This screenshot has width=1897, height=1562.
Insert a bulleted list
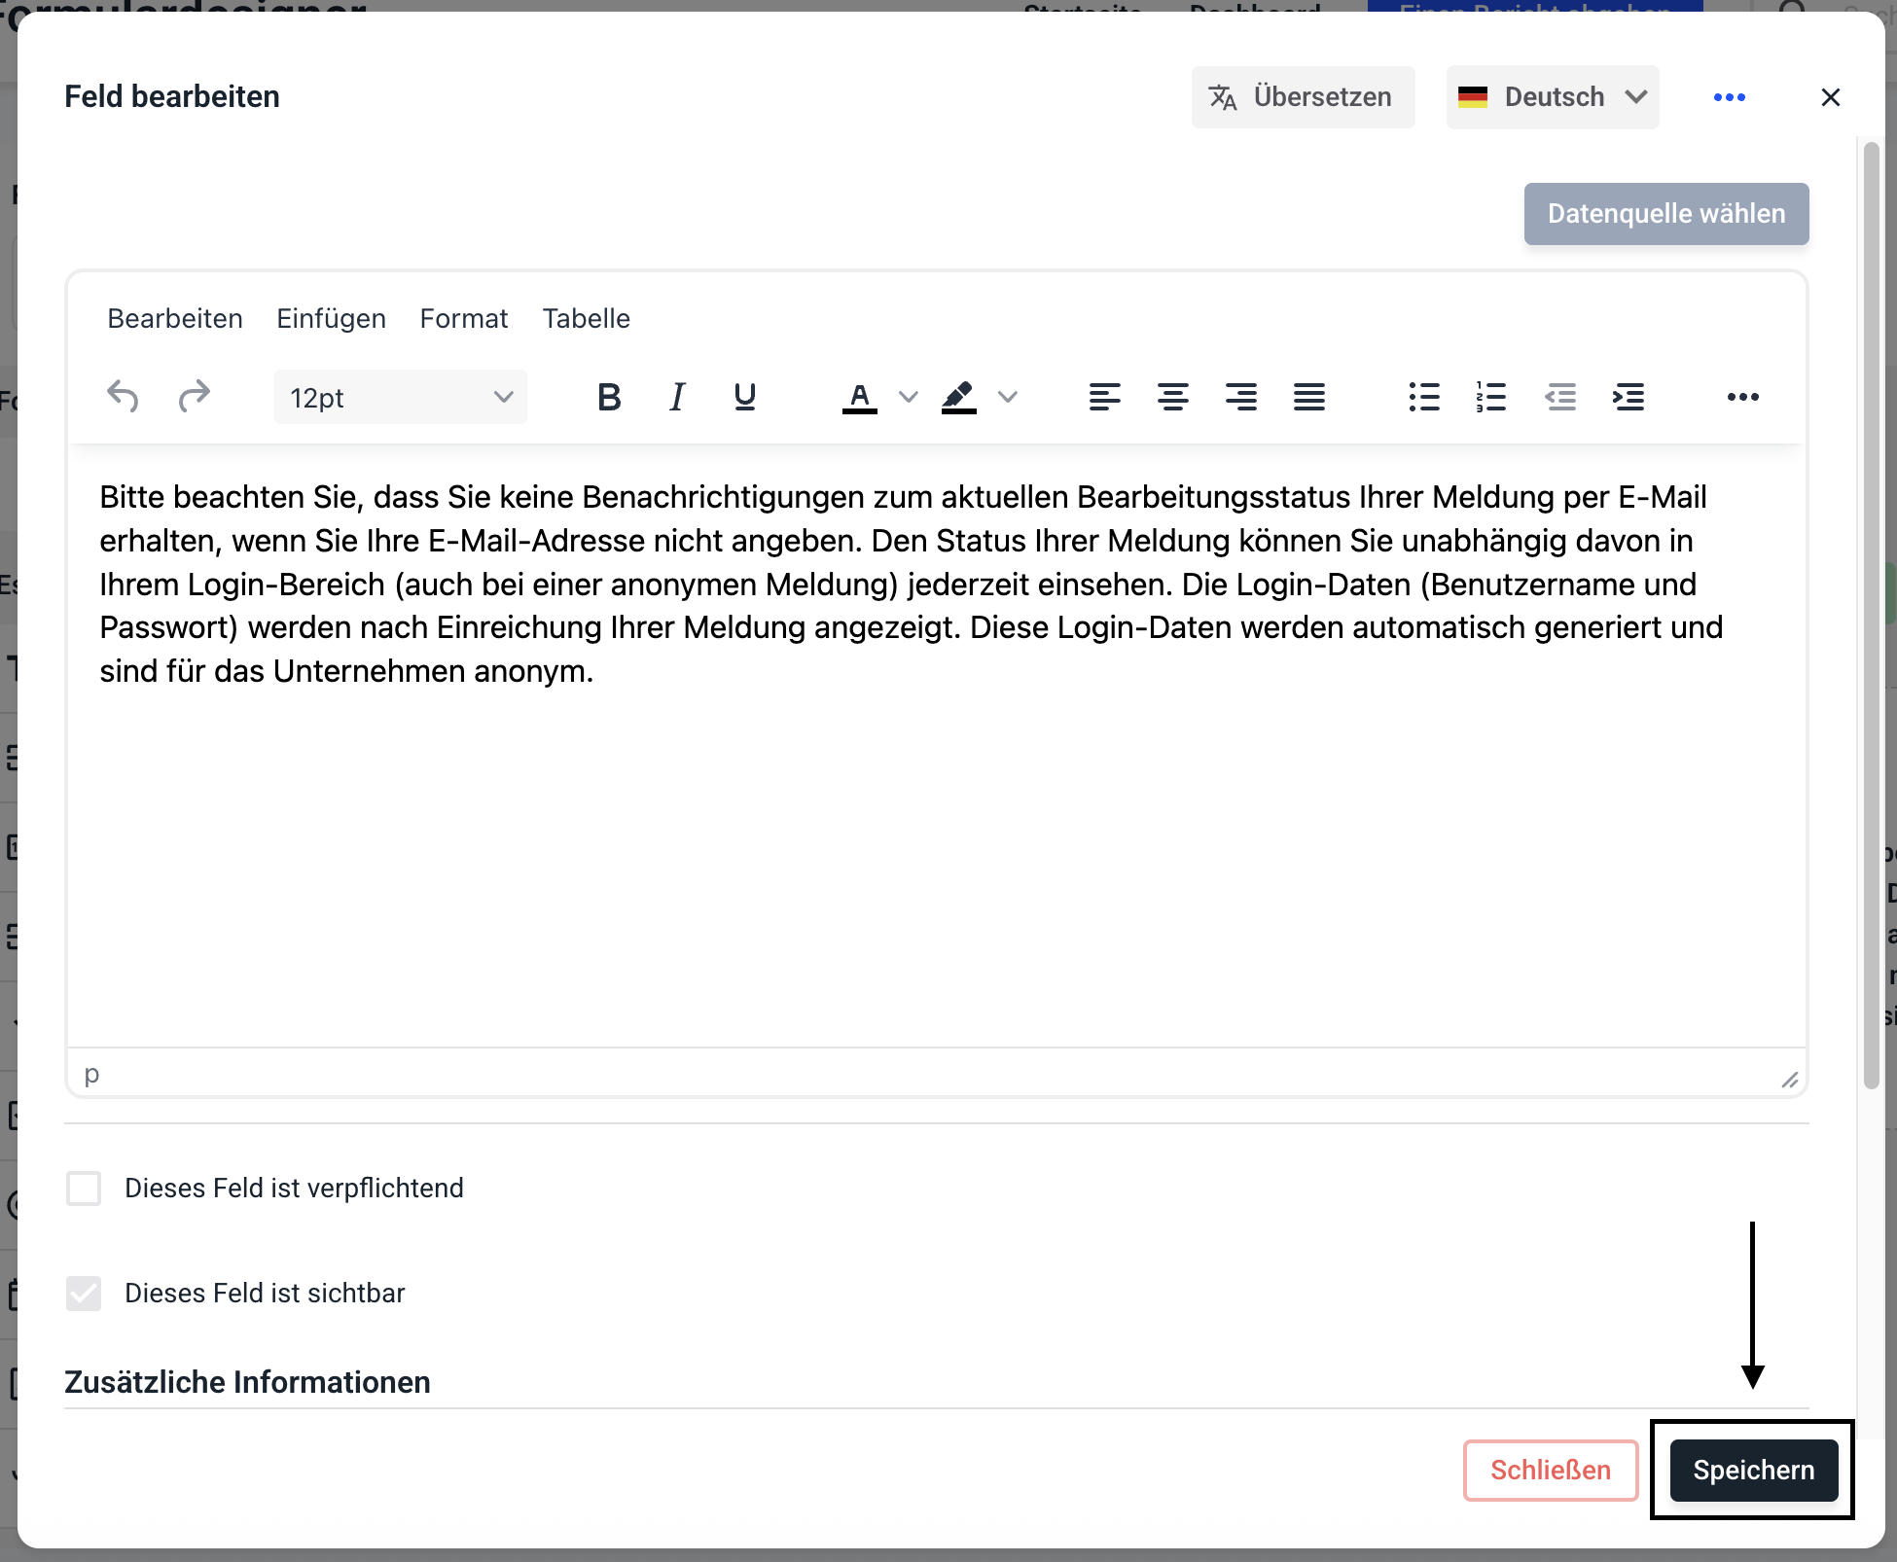click(1424, 397)
